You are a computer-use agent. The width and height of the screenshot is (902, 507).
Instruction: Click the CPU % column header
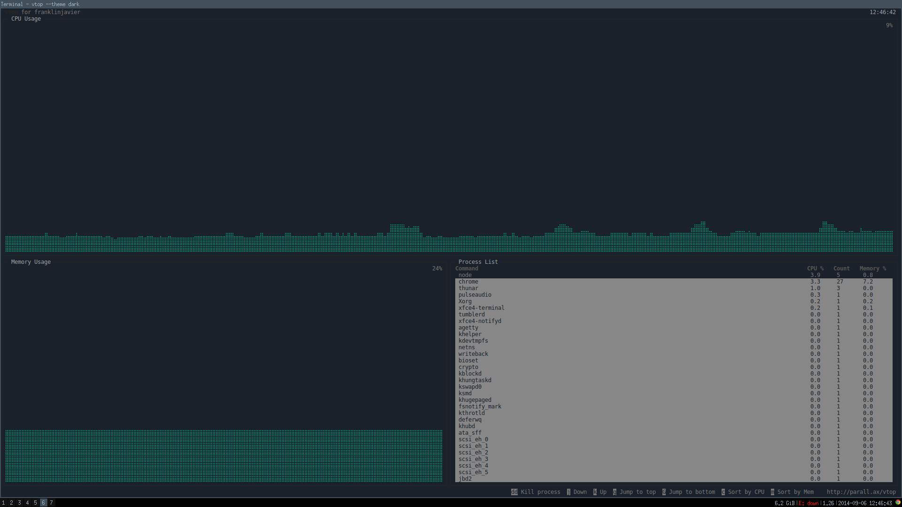(x=815, y=269)
